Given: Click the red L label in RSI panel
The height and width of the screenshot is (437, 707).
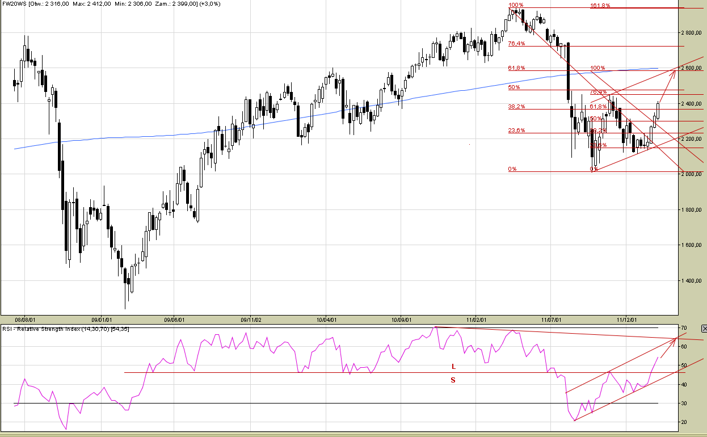Looking at the screenshot, I should pos(453,367).
